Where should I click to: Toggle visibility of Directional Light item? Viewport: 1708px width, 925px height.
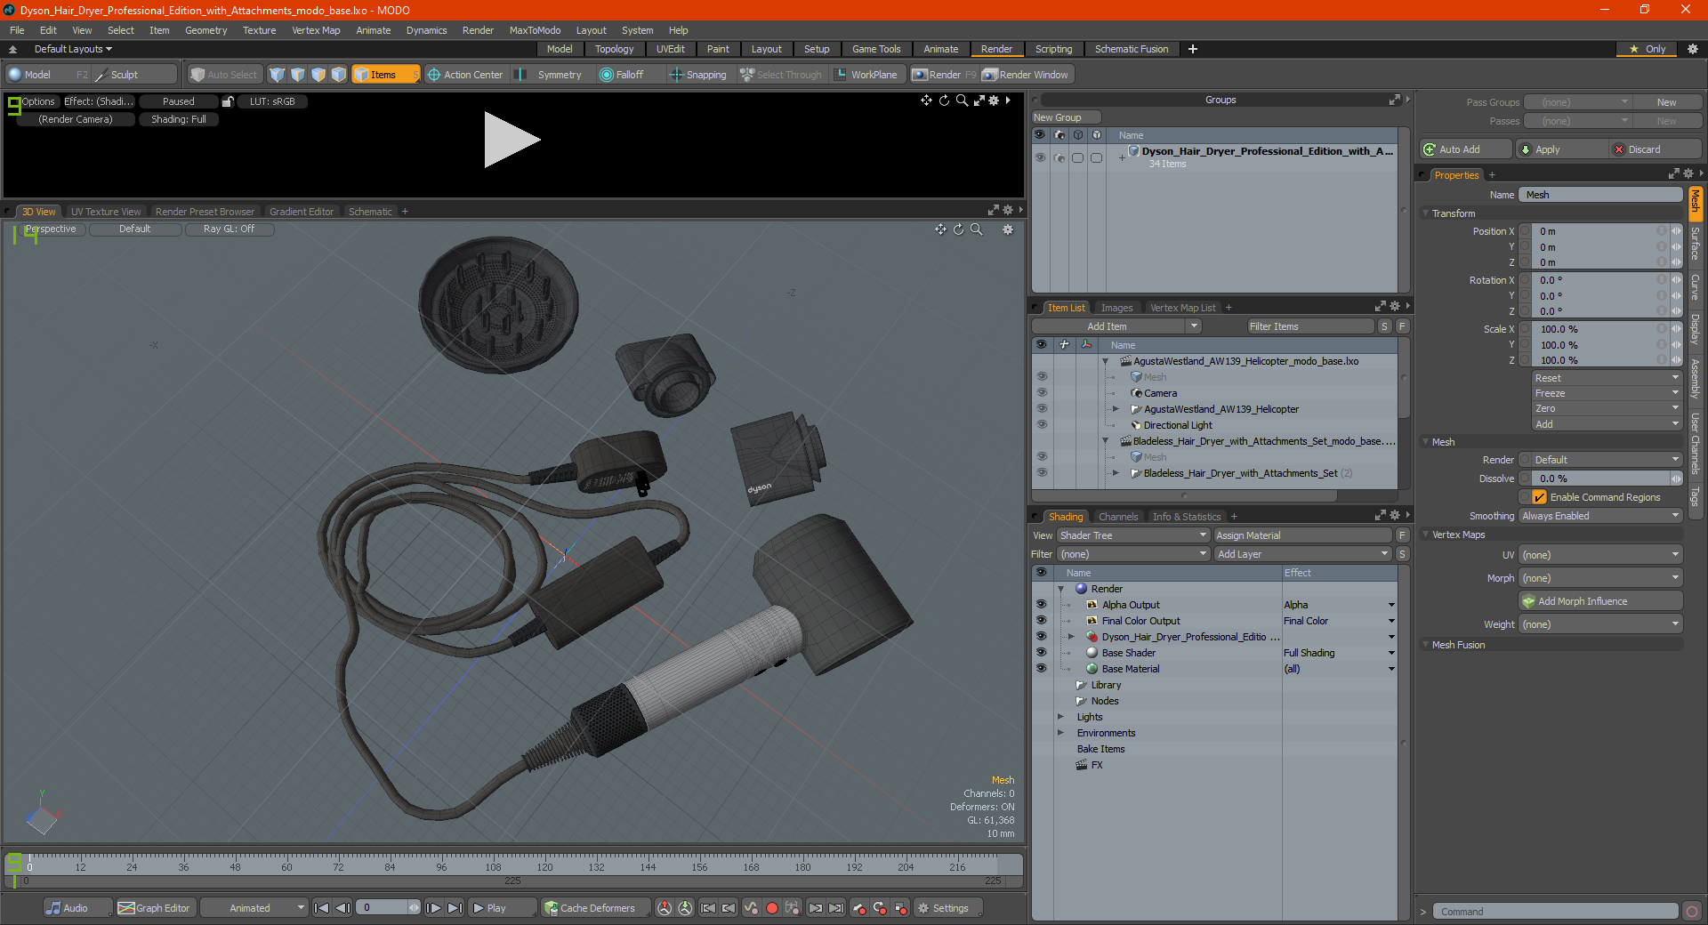click(1042, 425)
